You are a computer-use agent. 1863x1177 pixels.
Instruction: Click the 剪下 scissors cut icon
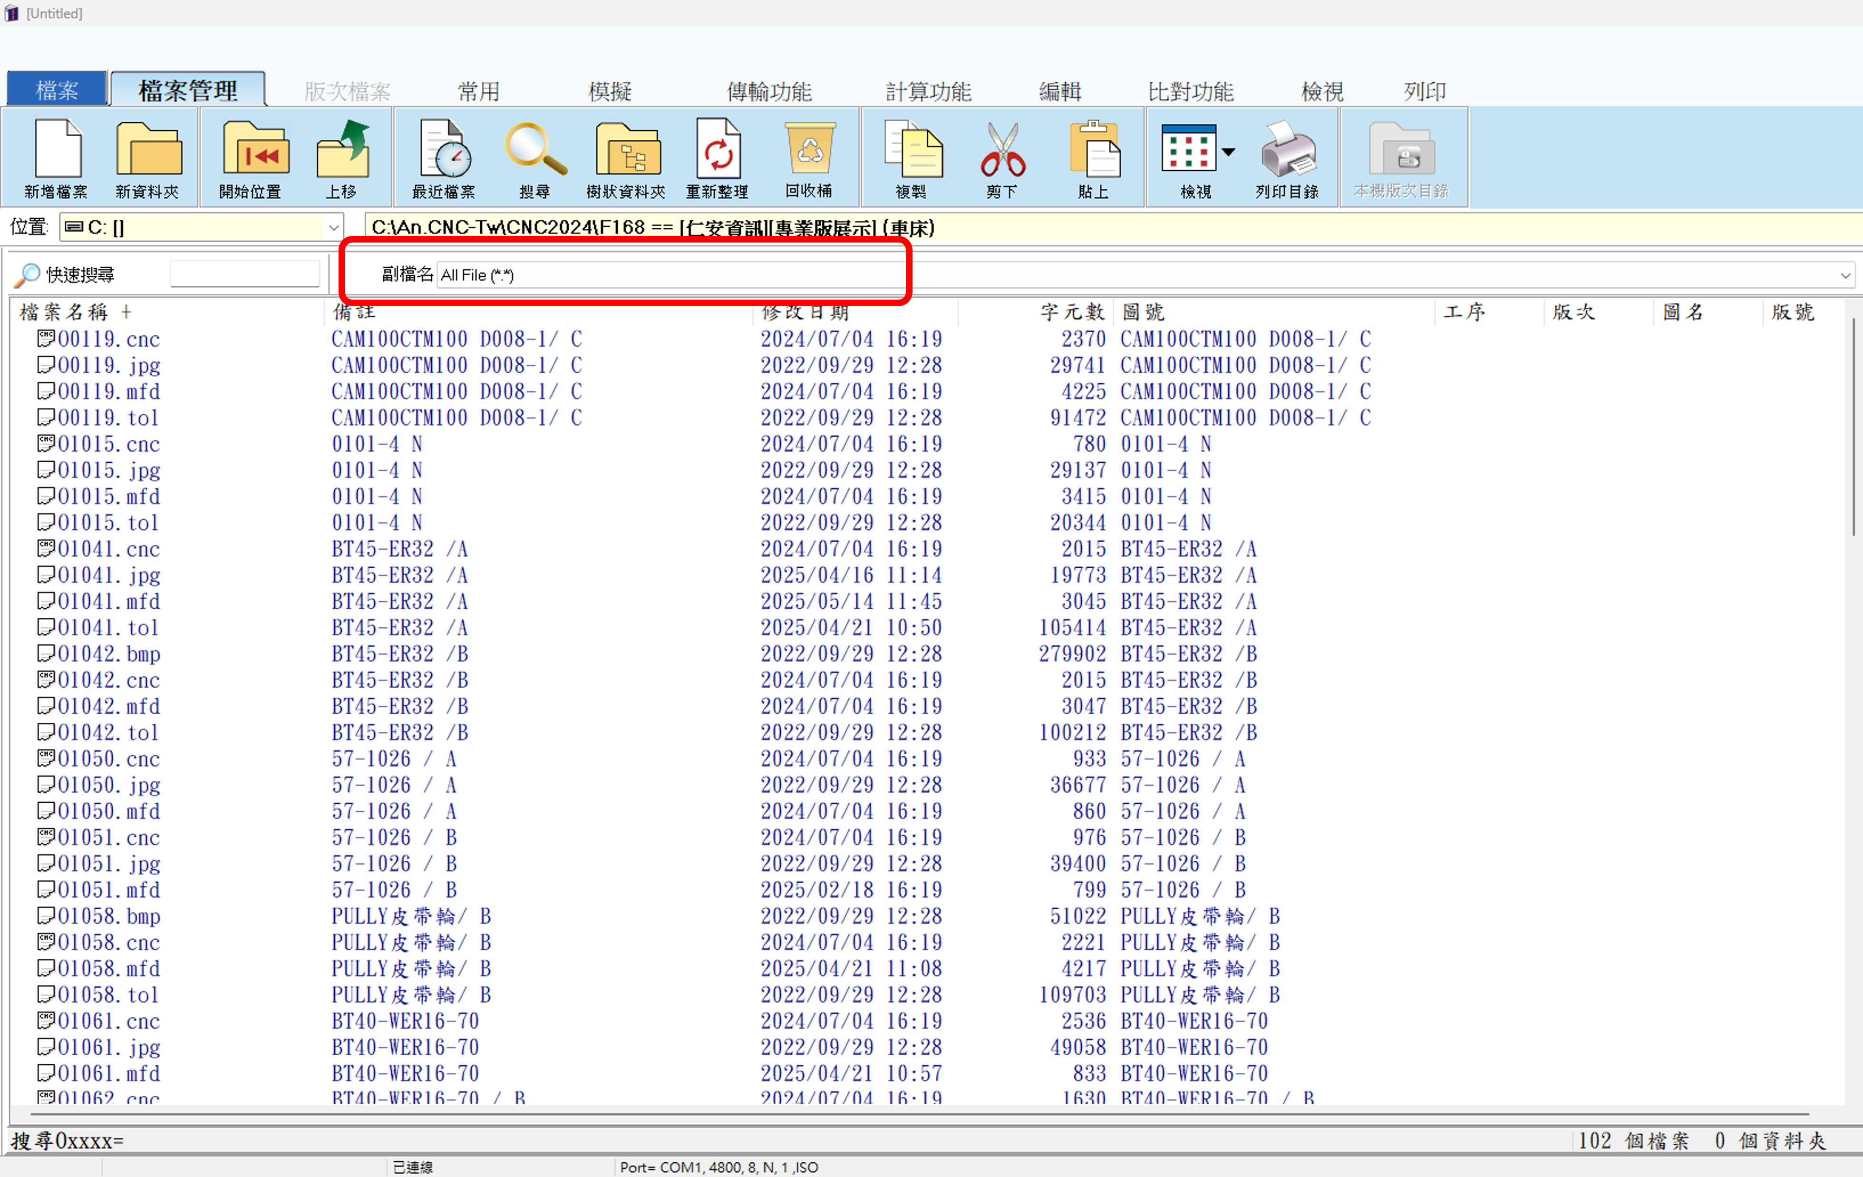click(1002, 158)
